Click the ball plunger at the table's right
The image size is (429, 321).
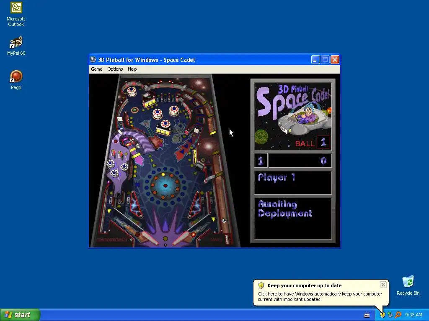tap(227, 239)
